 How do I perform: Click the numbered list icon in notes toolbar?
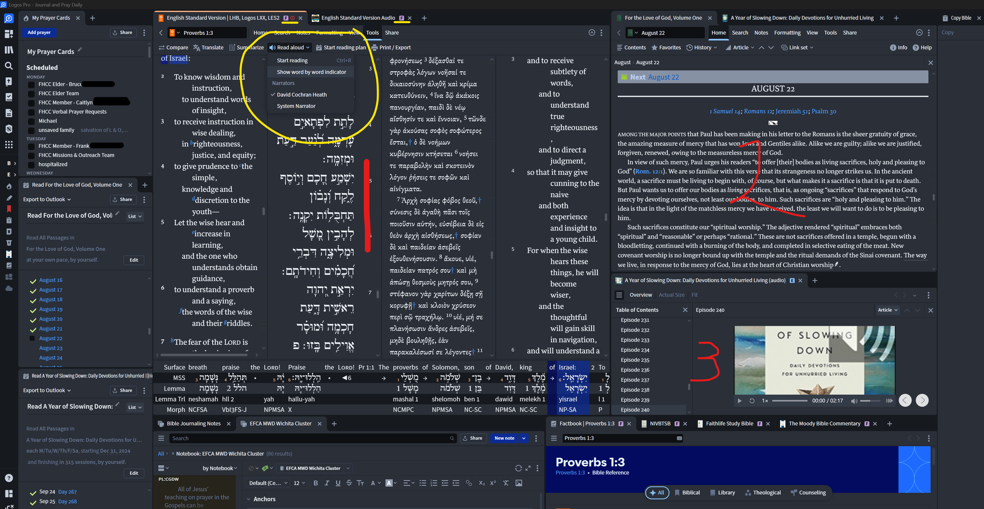click(433, 483)
